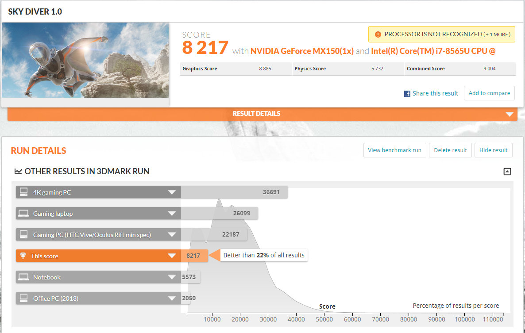This screenshot has height=333, width=525.
Task: Click Hide result button
Action: (x=493, y=150)
